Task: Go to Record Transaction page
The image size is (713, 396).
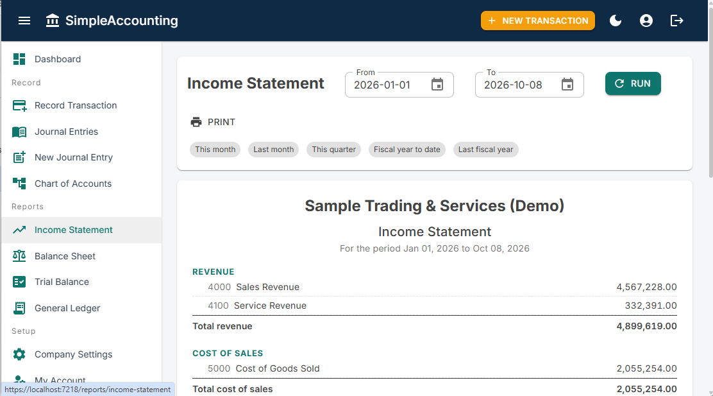Action: coord(81,106)
